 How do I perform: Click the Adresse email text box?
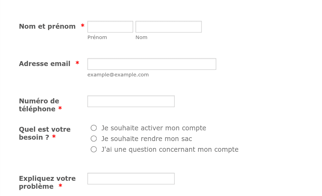coord(152,64)
